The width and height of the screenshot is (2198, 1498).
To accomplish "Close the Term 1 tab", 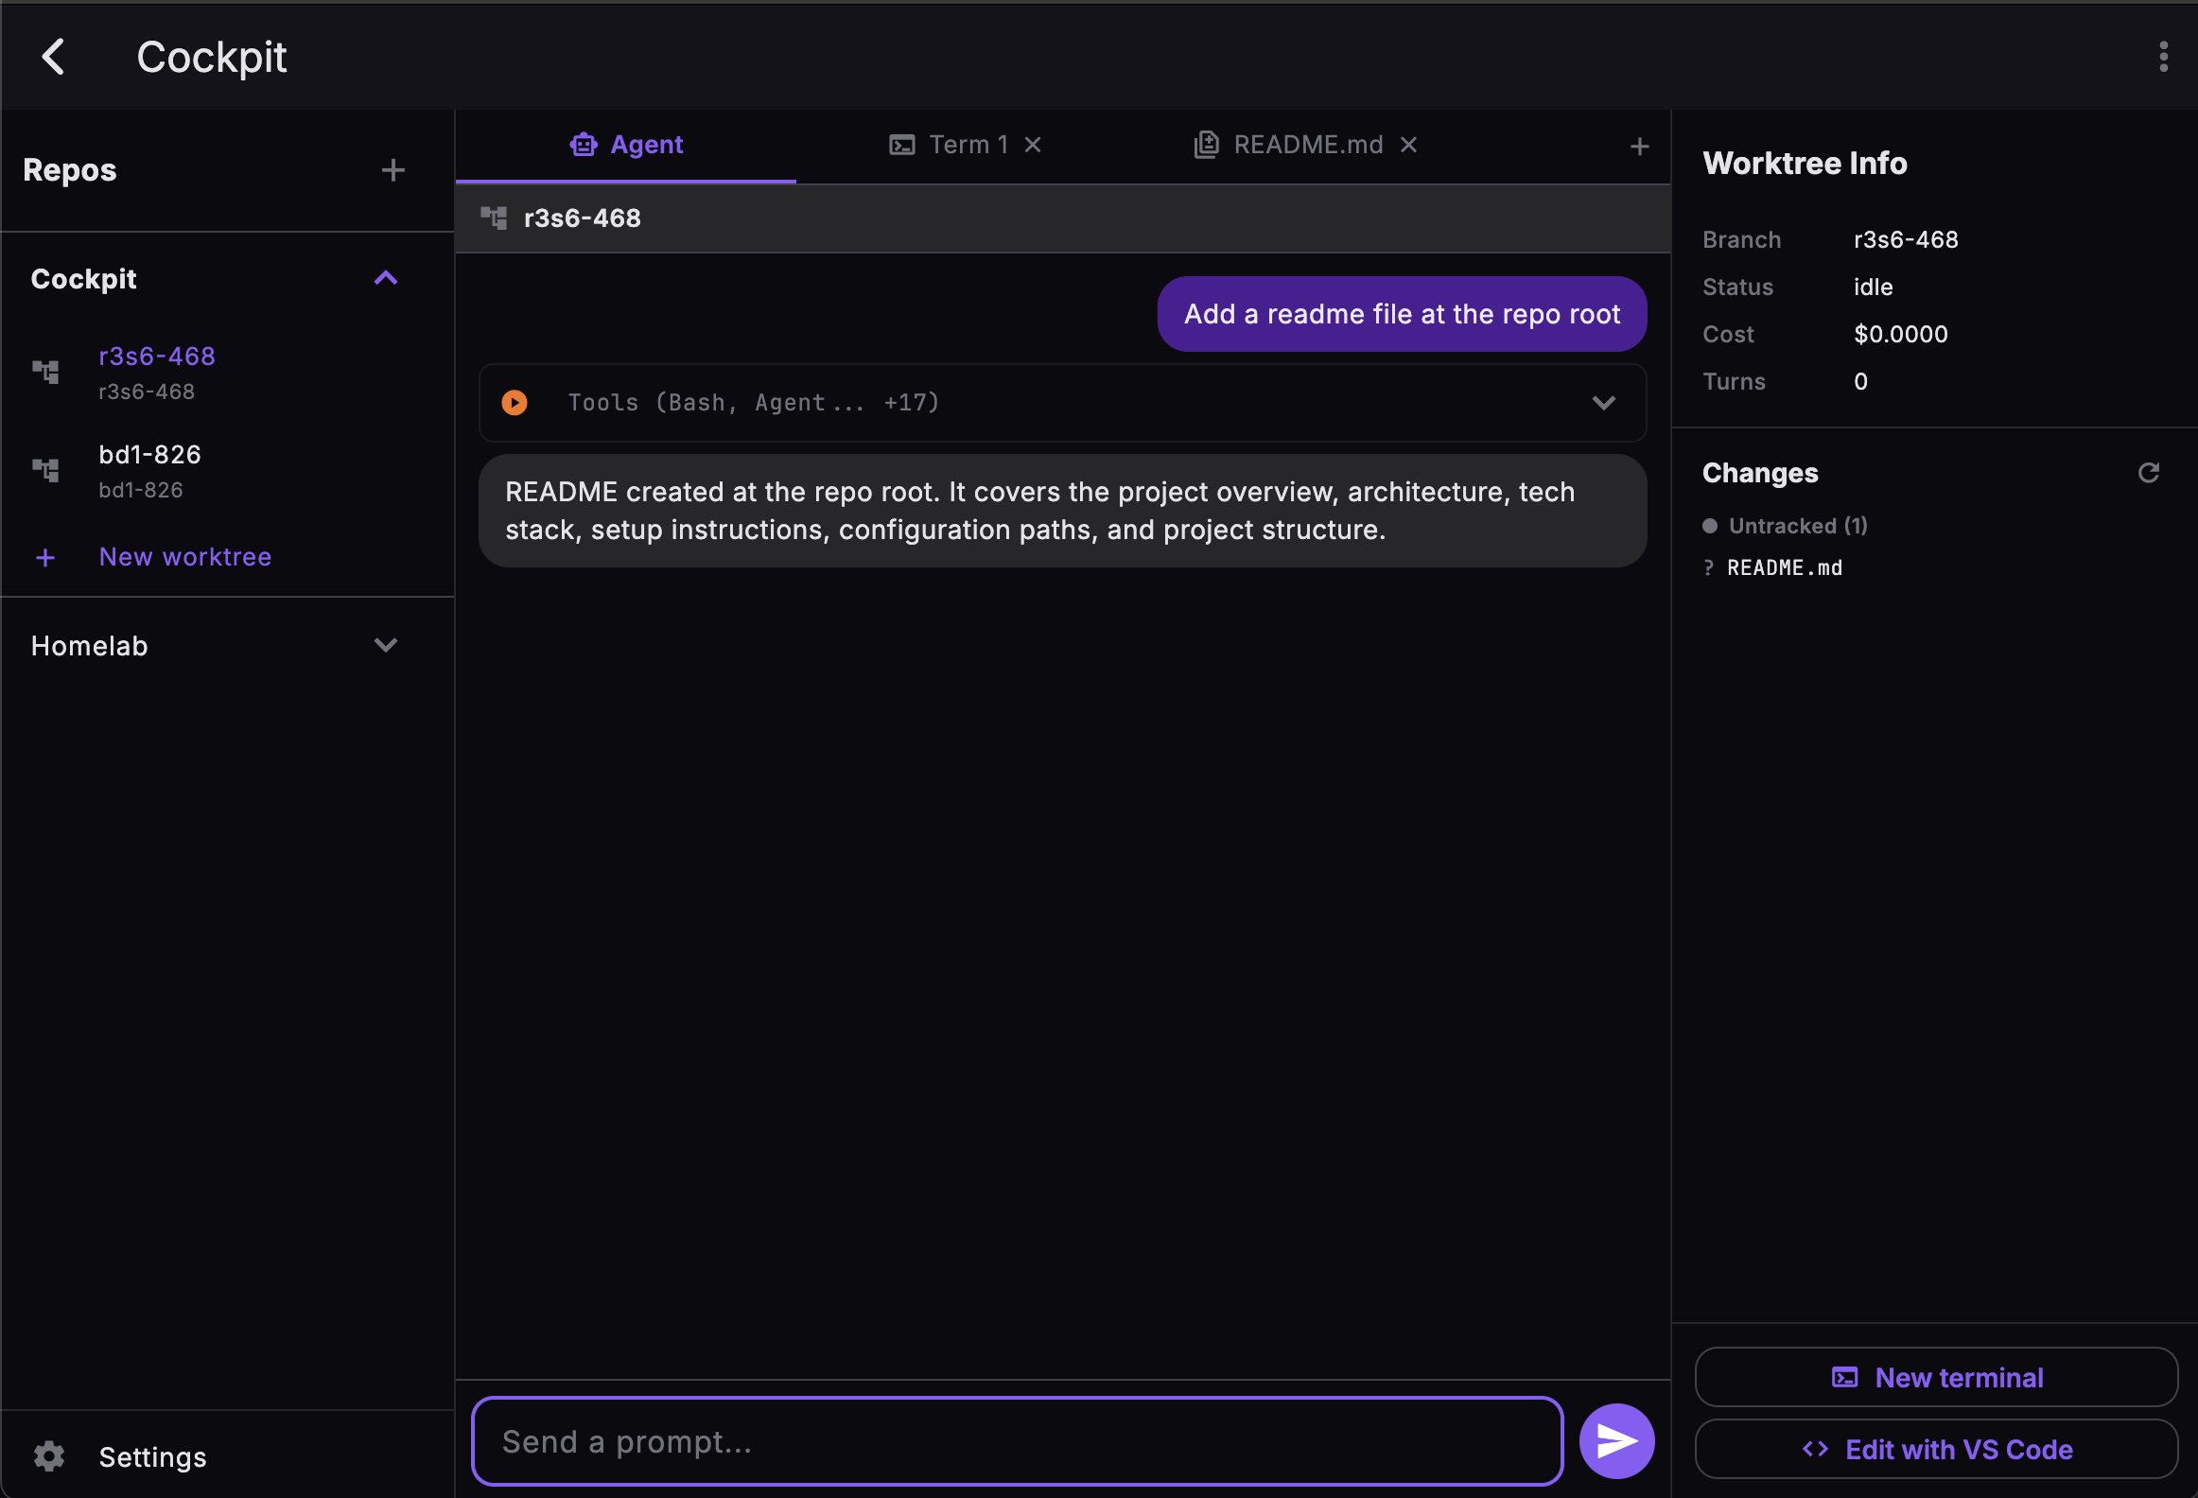I will click(1033, 145).
